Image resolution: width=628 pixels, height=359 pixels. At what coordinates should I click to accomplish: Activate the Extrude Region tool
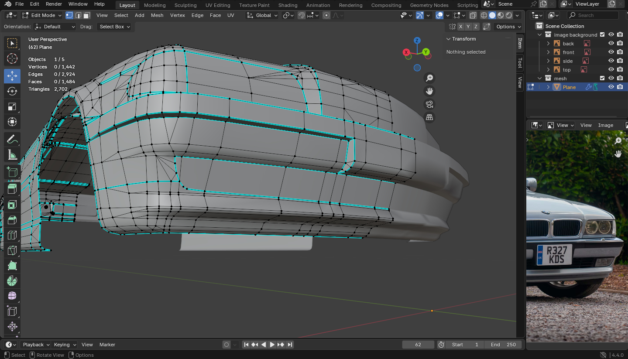point(12,189)
